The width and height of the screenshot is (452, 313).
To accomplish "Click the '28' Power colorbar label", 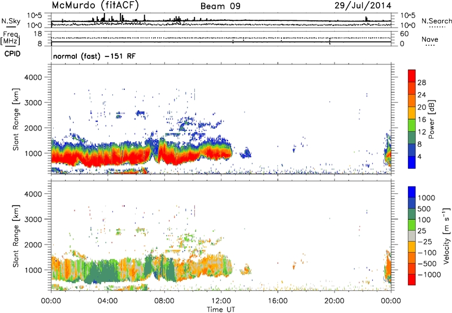I will (x=421, y=82).
